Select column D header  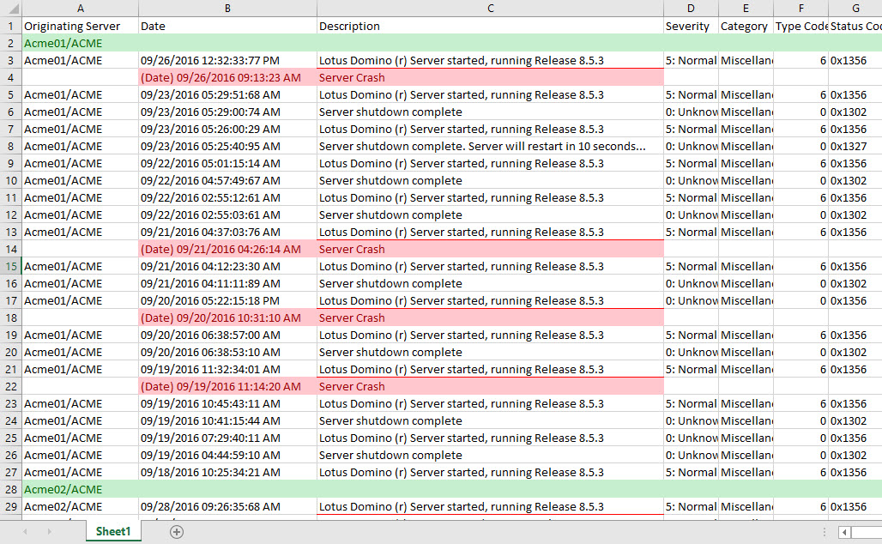(691, 9)
